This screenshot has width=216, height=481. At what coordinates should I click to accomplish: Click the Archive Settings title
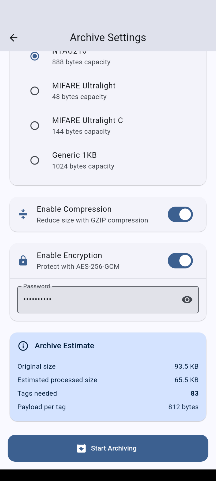pyautogui.click(x=108, y=38)
